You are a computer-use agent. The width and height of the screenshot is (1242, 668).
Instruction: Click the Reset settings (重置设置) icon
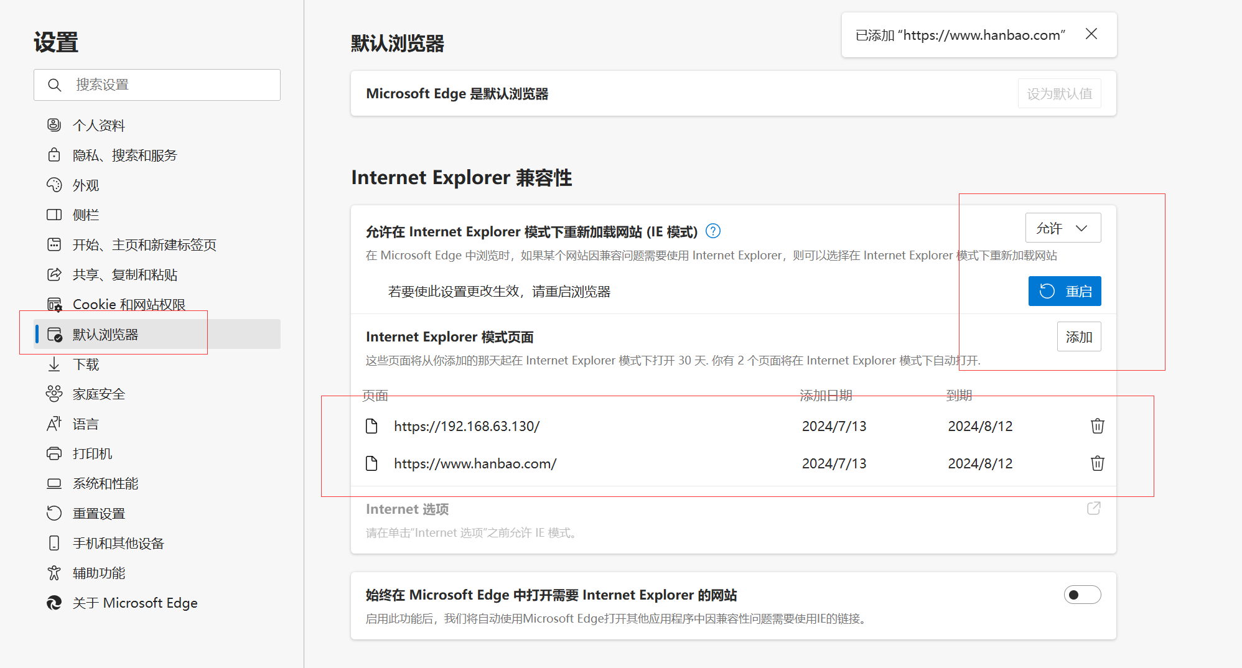54,513
